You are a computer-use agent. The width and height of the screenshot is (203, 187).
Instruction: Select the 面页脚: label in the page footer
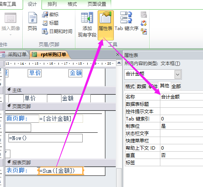pyautogui.click(x=22, y=119)
